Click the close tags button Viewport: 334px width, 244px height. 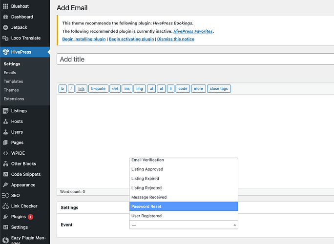pos(219,89)
